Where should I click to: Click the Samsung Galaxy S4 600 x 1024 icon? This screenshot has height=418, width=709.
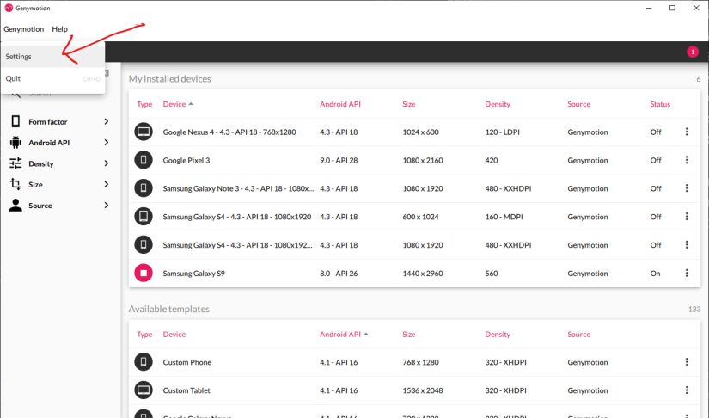coord(144,217)
